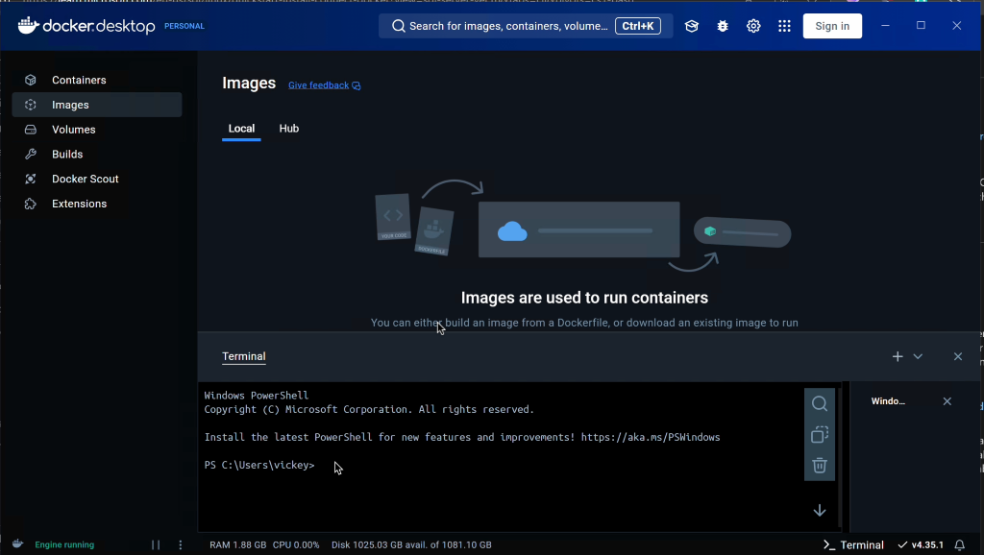Click the Volumes disk icon

pyautogui.click(x=30, y=130)
